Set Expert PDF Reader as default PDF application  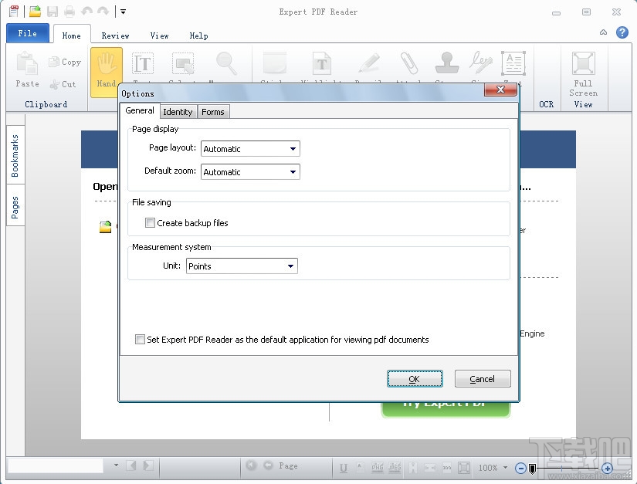pos(140,340)
